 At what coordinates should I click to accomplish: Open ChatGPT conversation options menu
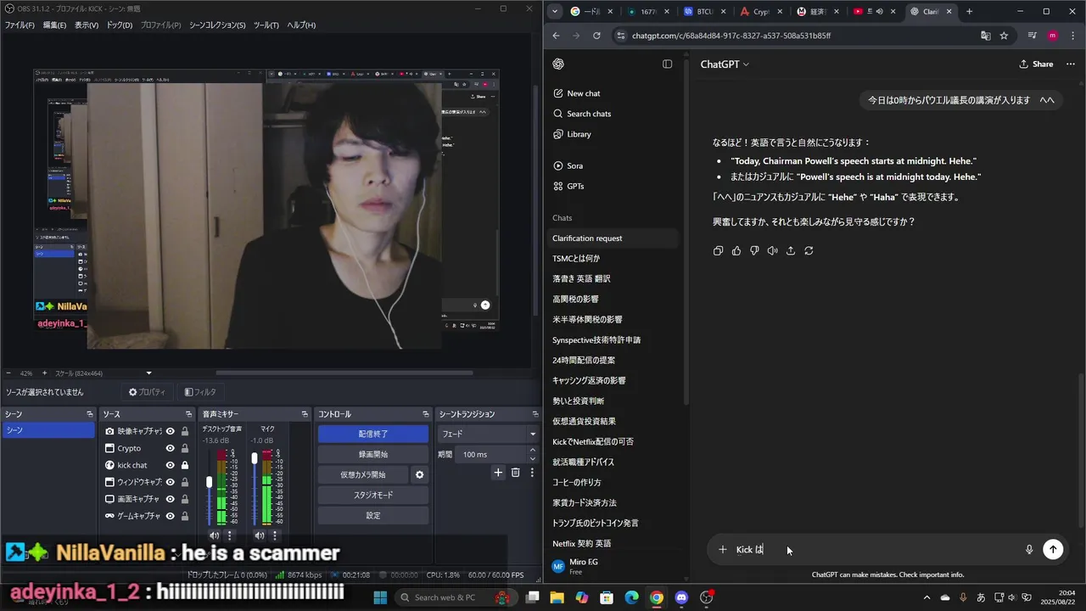[x=1071, y=64]
